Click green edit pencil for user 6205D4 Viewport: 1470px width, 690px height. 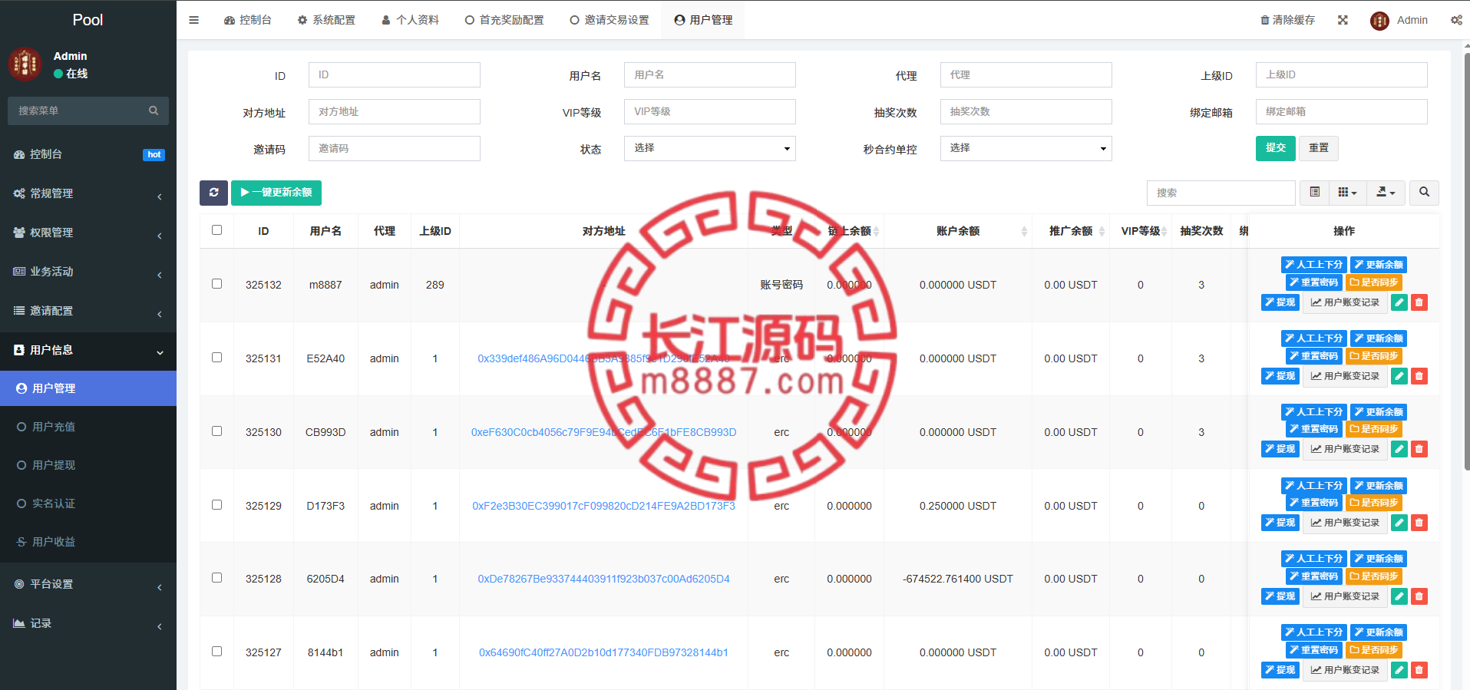[1399, 596]
